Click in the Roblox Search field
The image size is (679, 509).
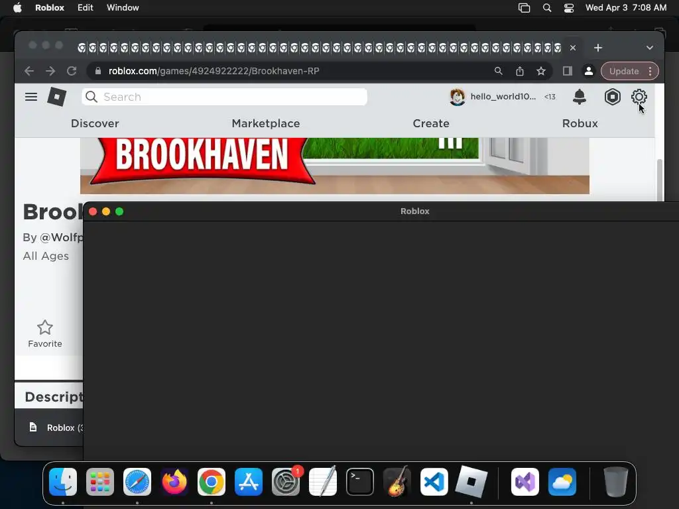tap(224, 97)
